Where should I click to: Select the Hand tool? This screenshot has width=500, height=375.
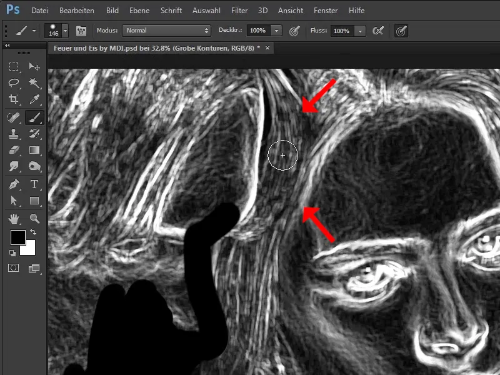coord(13,219)
